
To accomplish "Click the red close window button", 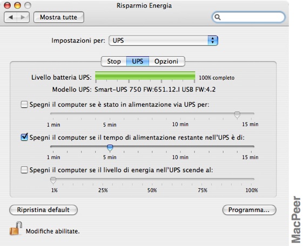I will coord(8,5).
